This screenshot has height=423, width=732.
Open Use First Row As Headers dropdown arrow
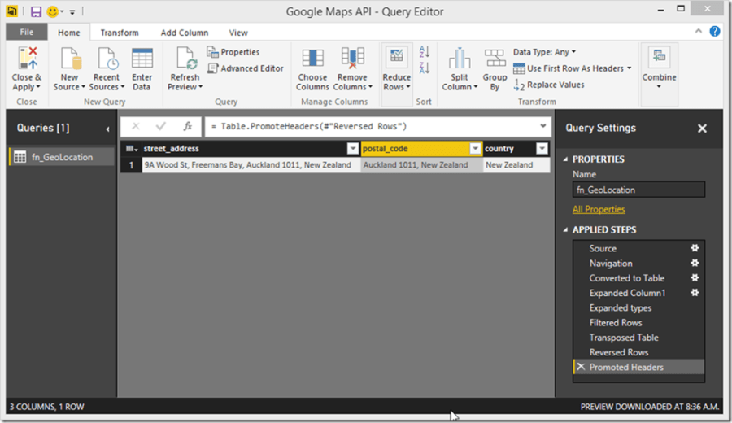click(630, 68)
